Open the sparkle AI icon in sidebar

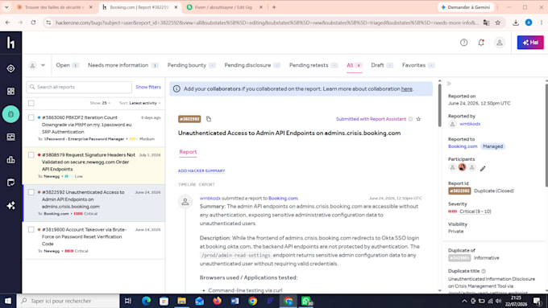(10, 205)
